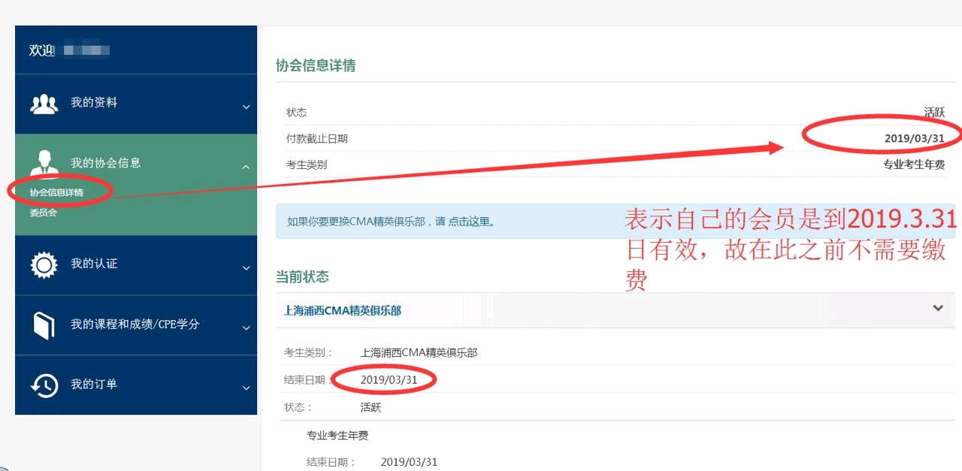962x471 pixels.
Task: Open the 委员会 submenu item
Action: (x=44, y=213)
